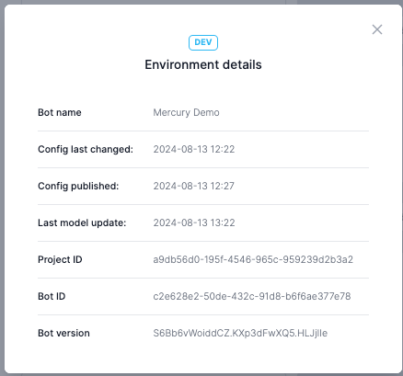The width and height of the screenshot is (403, 376).
Task: Close the Environment details dialog
Action: point(377,29)
